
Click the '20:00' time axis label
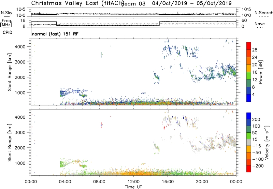202,182
